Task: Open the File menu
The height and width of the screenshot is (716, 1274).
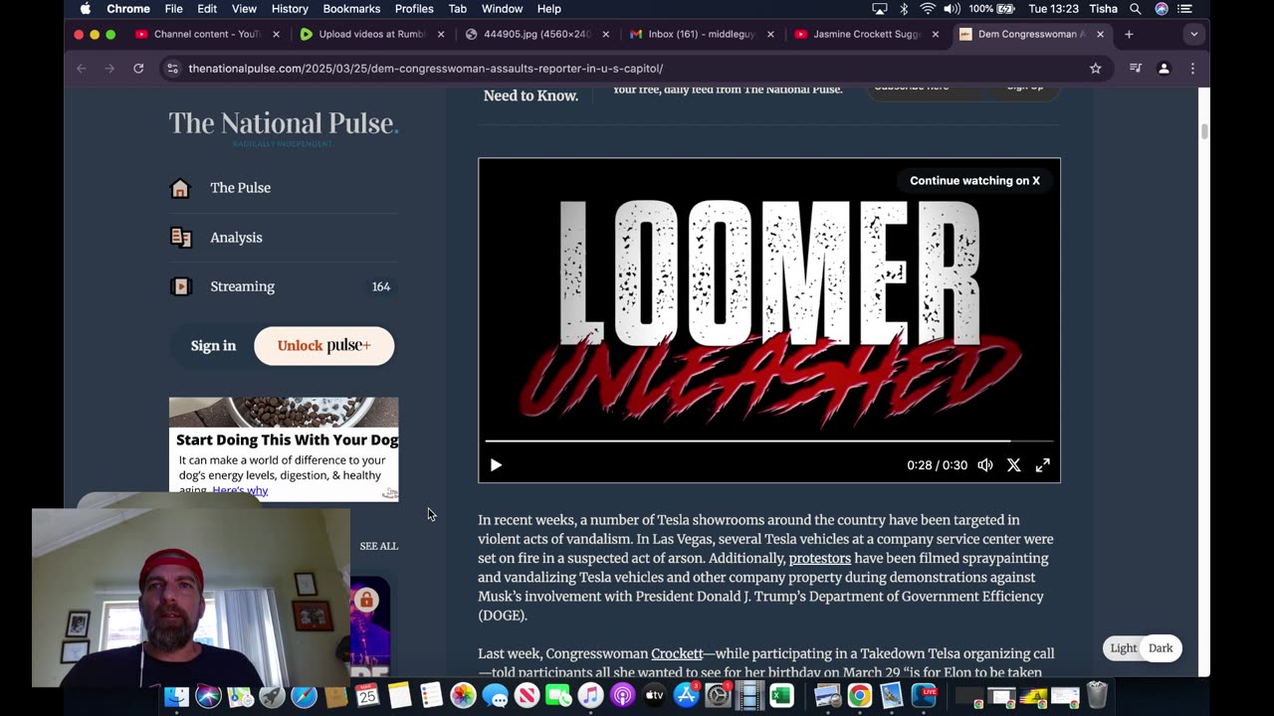Action: (x=173, y=9)
